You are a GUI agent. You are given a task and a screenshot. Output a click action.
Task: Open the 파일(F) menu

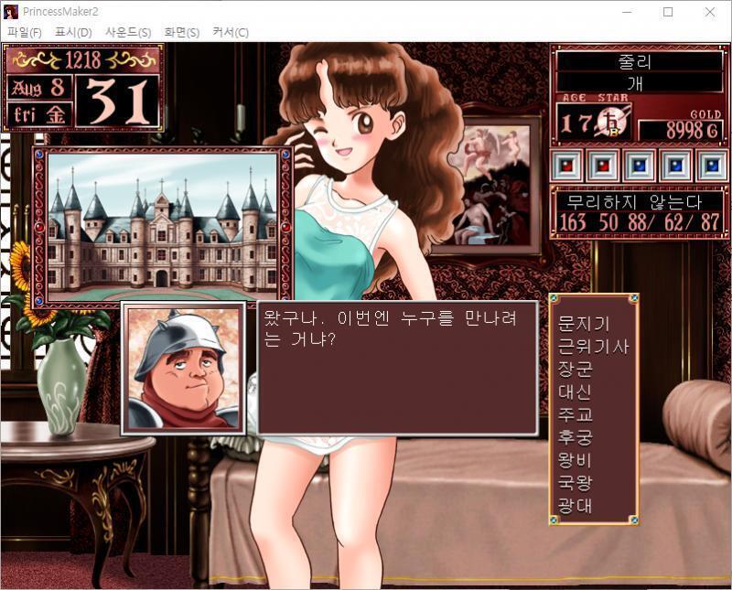pyautogui.click(x=25, y=32)
